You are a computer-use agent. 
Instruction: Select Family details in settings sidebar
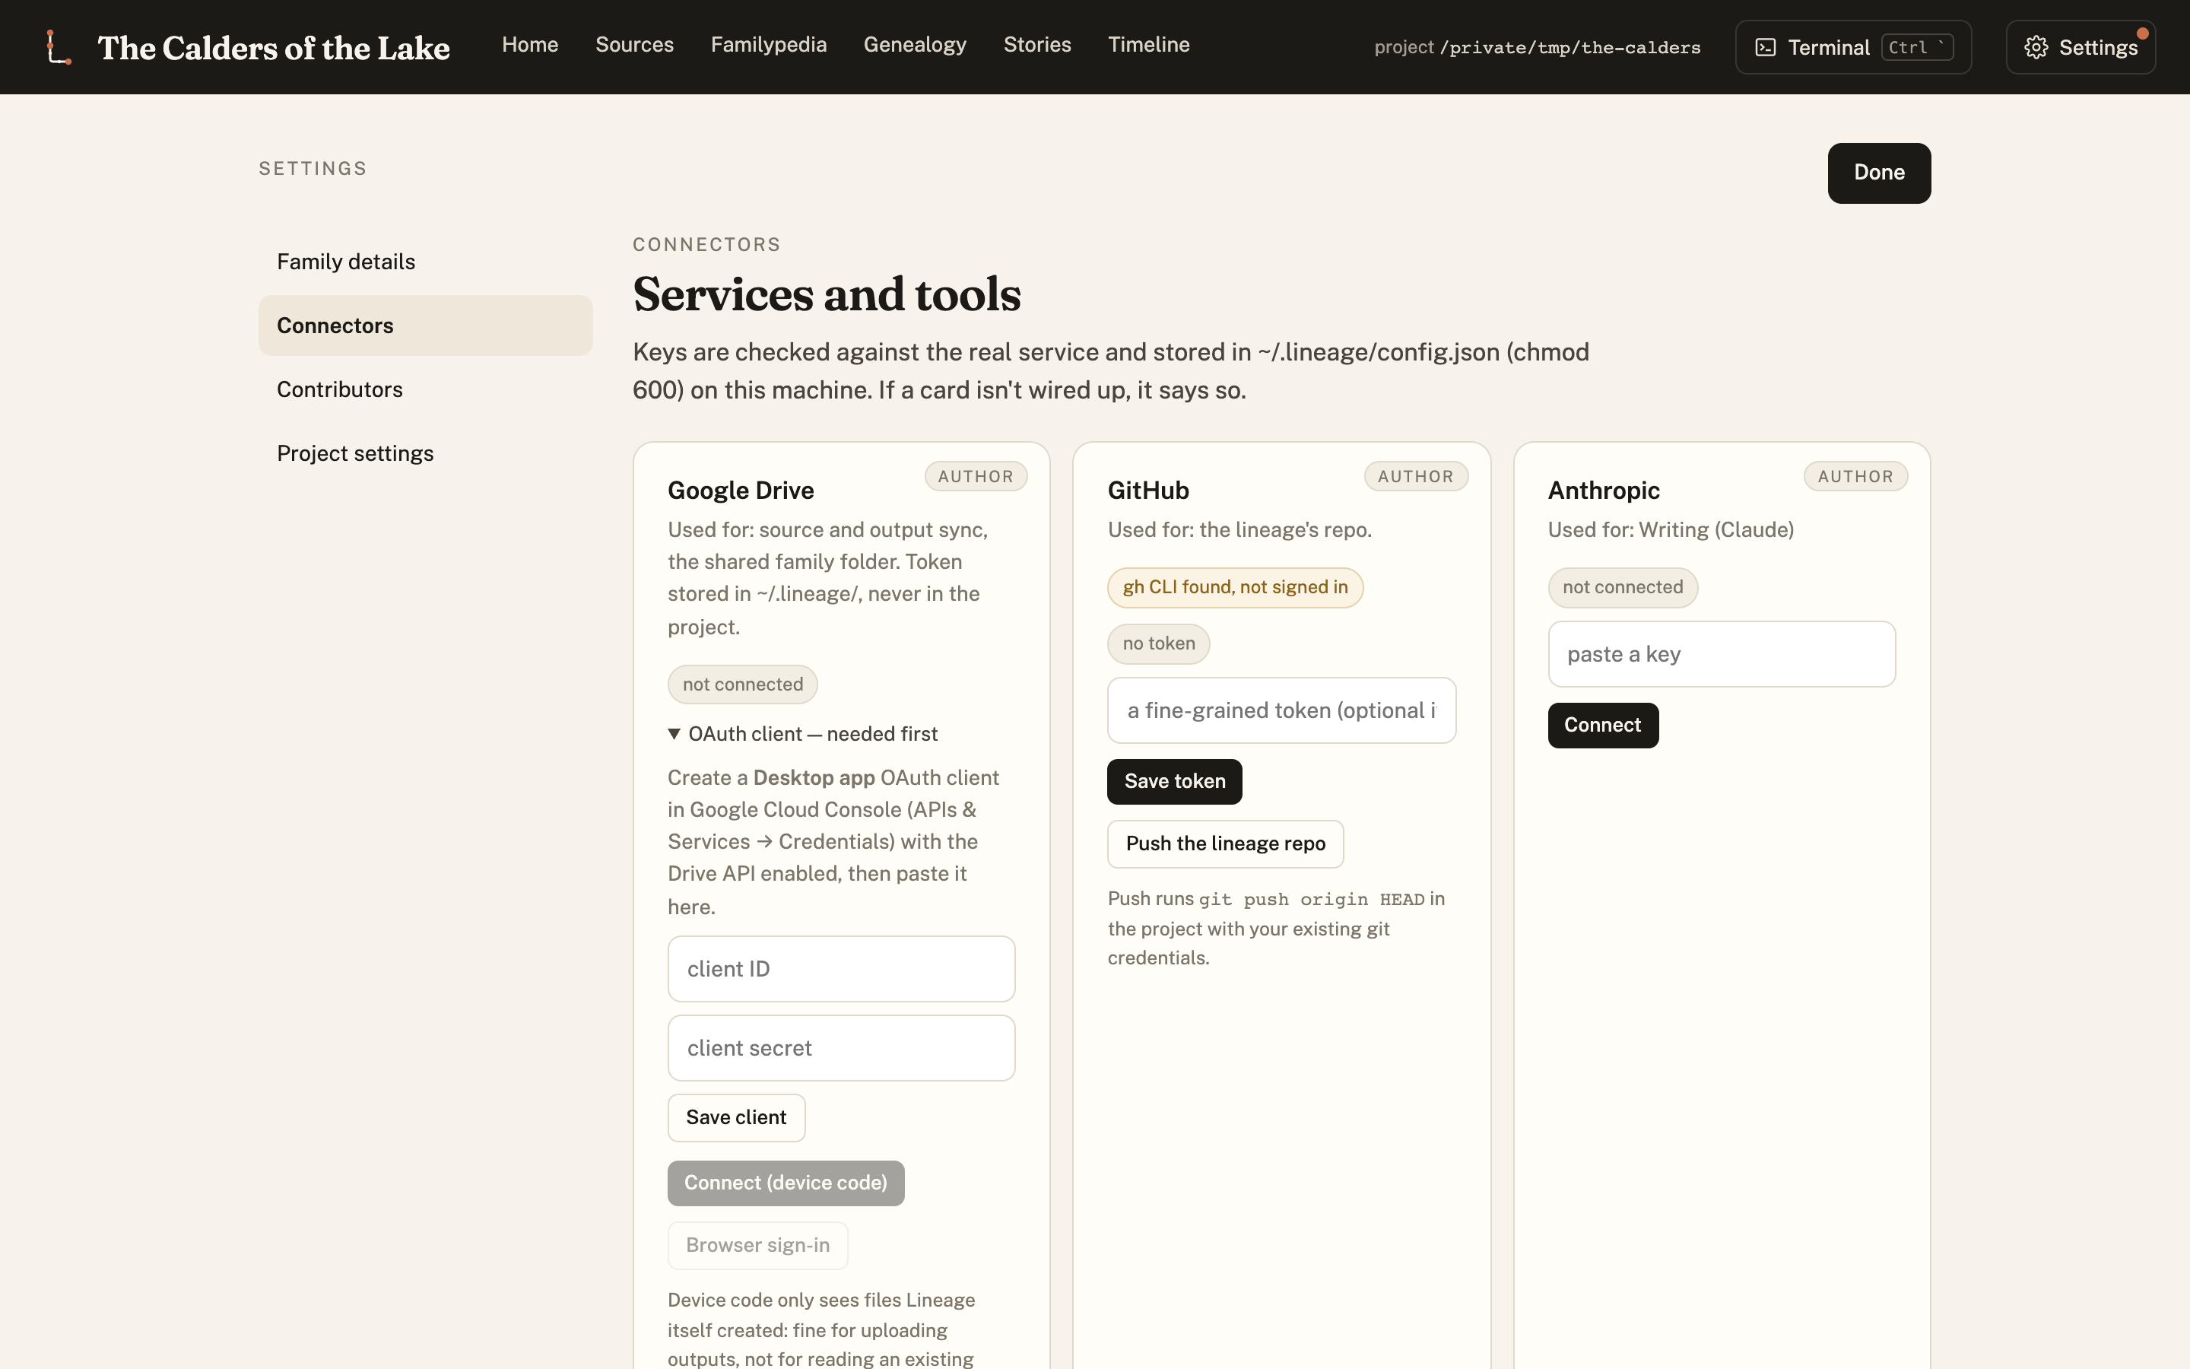coord(425,262)
